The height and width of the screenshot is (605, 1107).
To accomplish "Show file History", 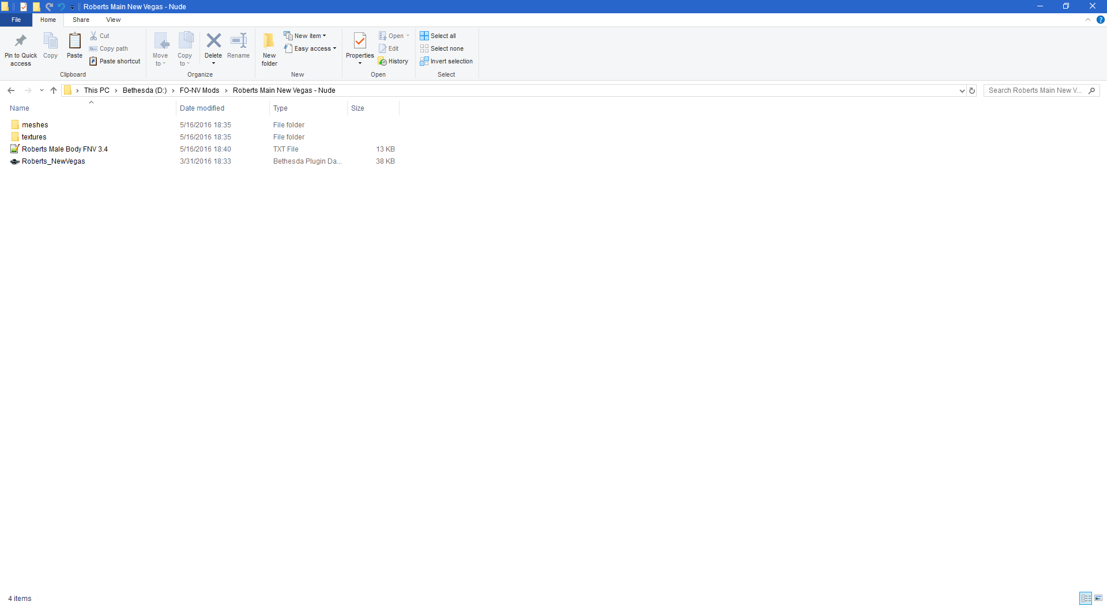I will pyautogui.click(x=393, y=61).
